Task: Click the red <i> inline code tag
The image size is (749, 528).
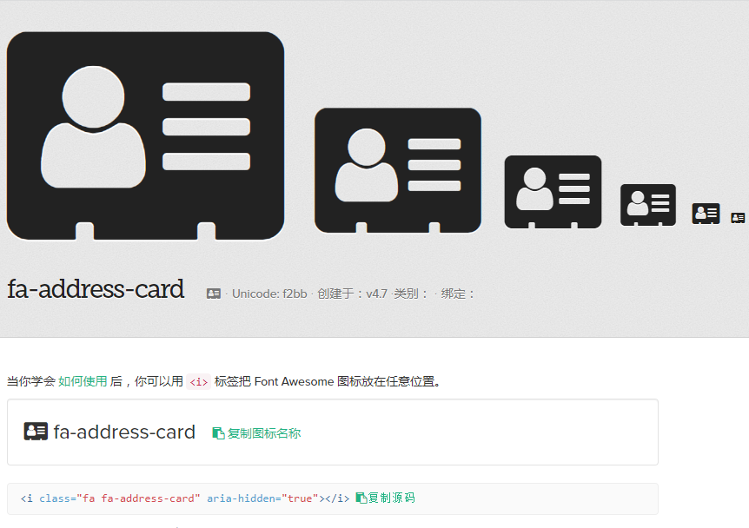Action: [x=199, y=381]
